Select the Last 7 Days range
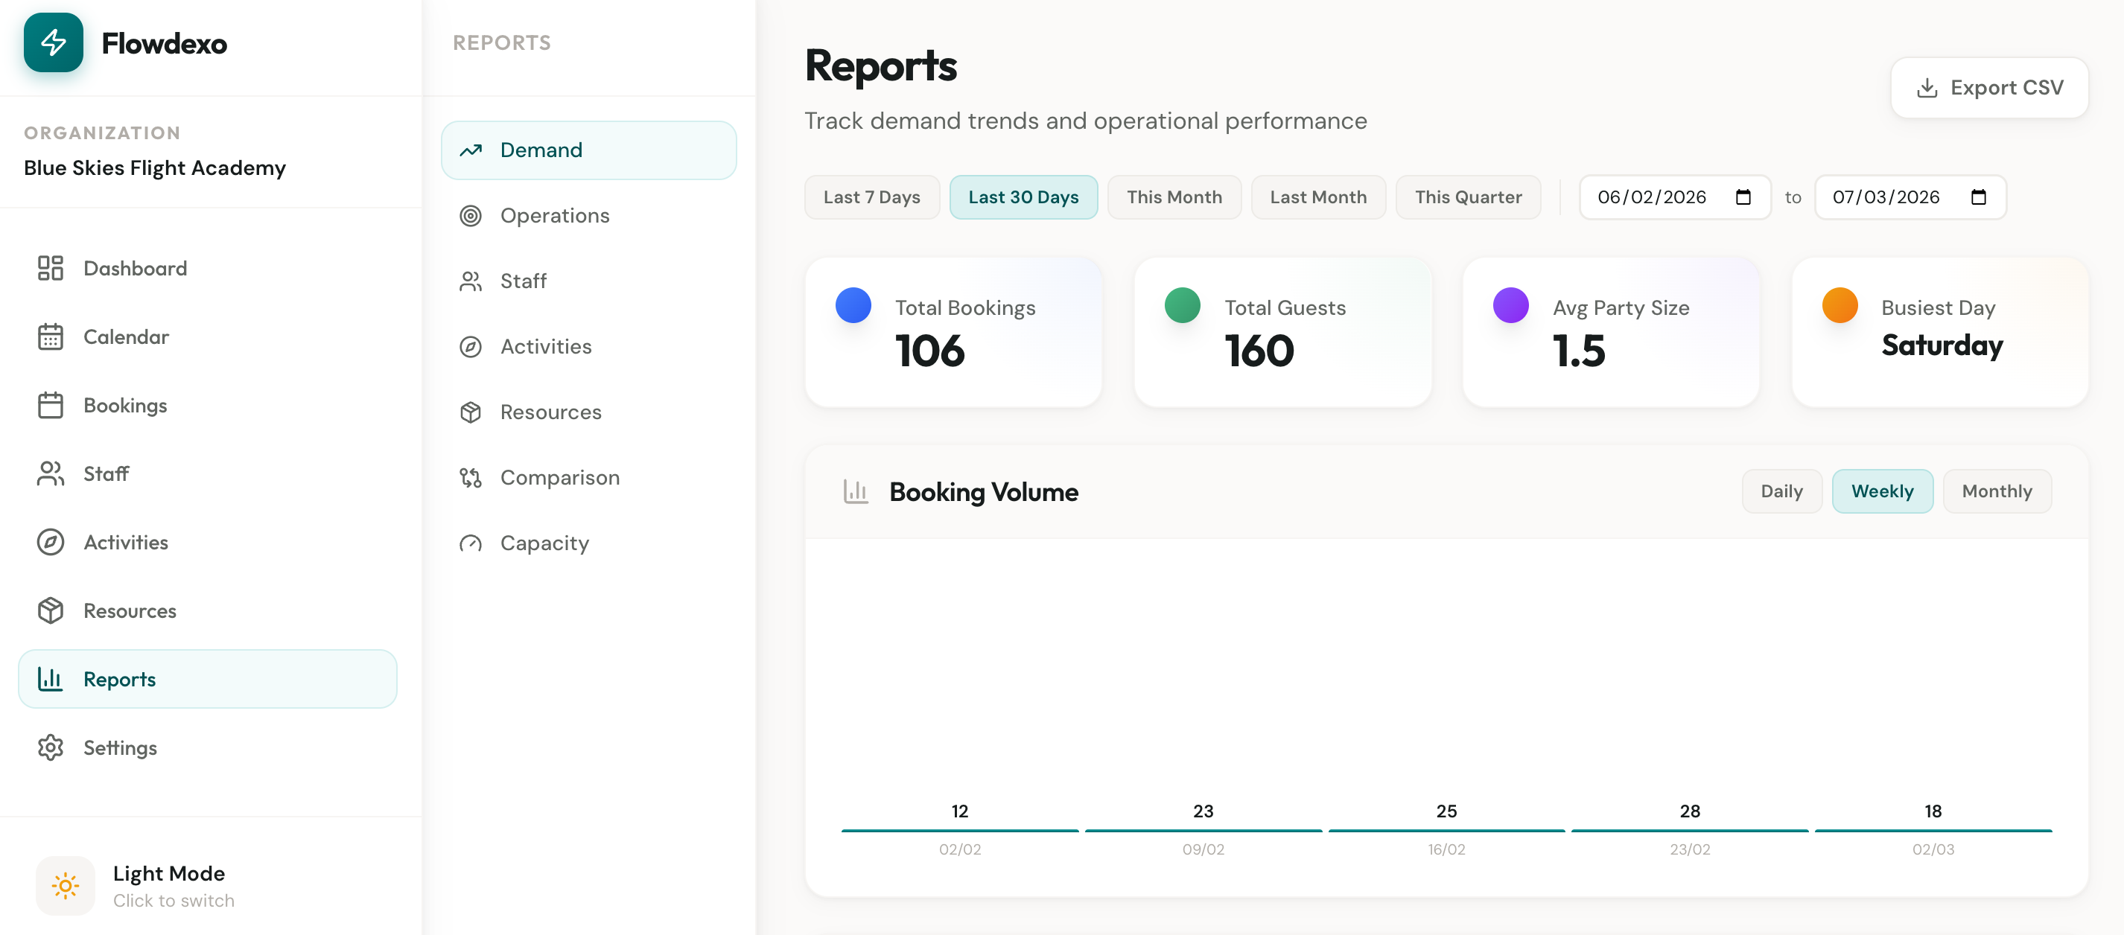 coord(871,197)
